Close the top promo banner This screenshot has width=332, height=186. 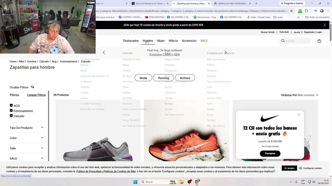tap(324, 25)
